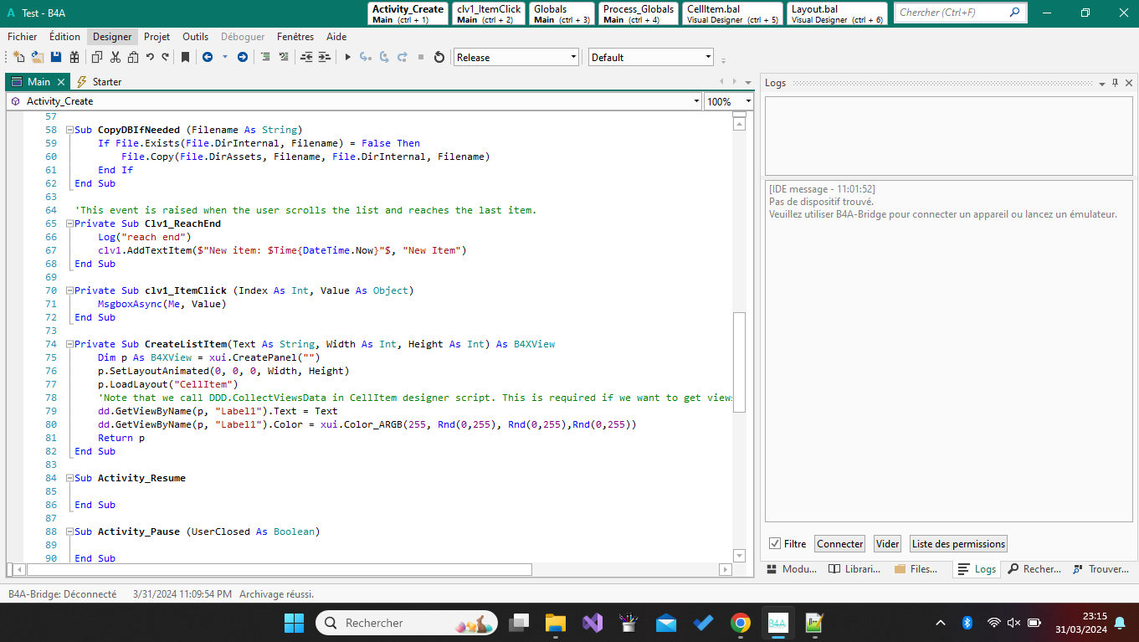Search with the magnifier in Chercher box

[x=1015, y=13]
